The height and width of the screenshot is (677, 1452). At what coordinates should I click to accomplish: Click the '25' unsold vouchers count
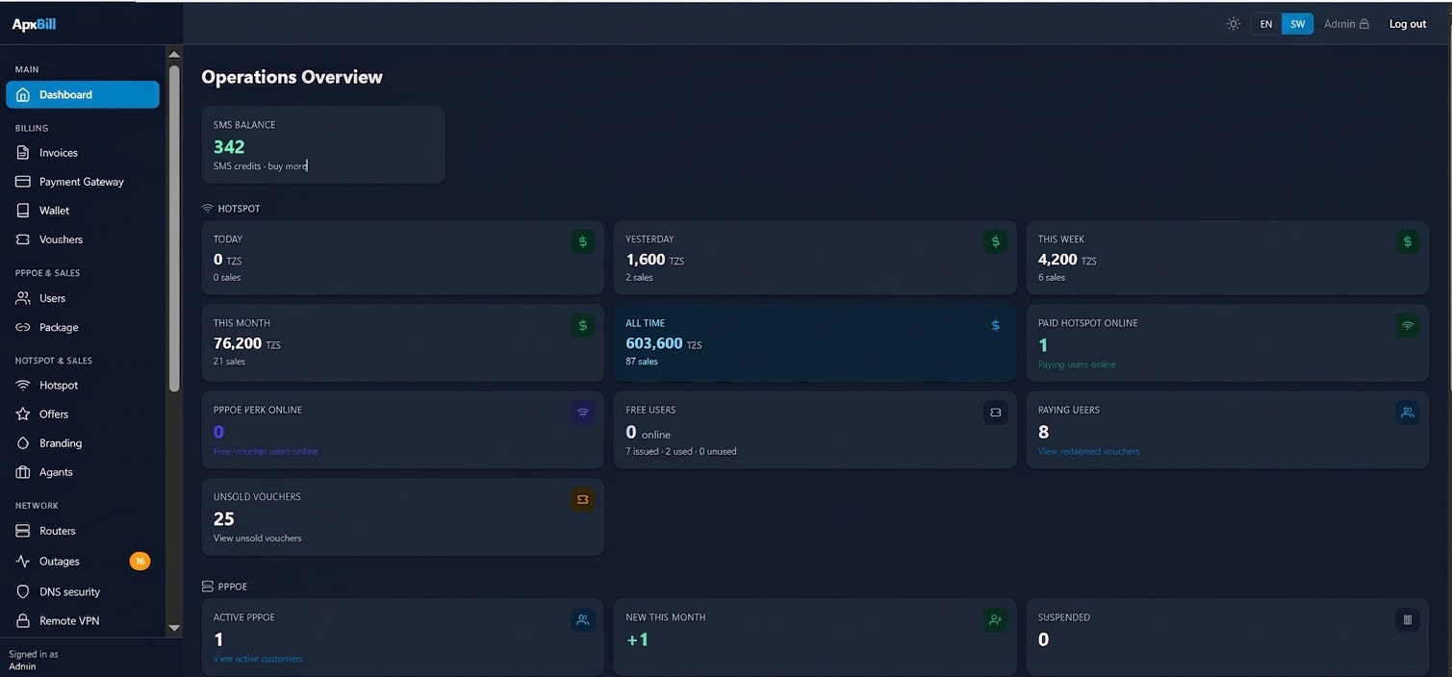[x=224, y=519]
